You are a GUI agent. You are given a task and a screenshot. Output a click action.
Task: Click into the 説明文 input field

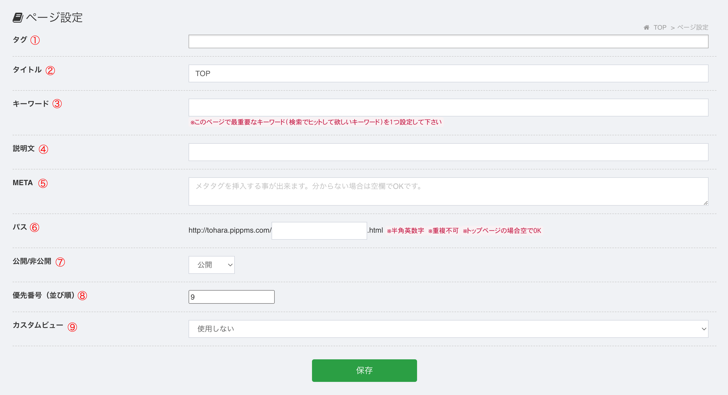click(448, 152)
